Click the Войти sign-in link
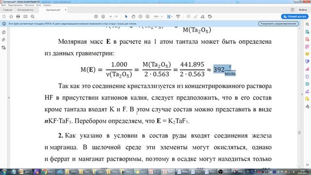The height and width of the screenshot is (175, 311). [x=303, y=10]
